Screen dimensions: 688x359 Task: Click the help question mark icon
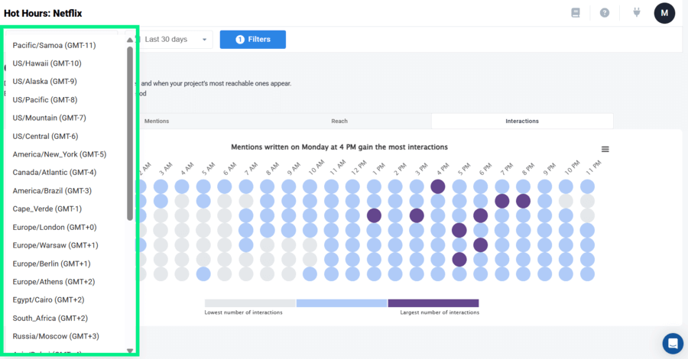tap(605, 13)
